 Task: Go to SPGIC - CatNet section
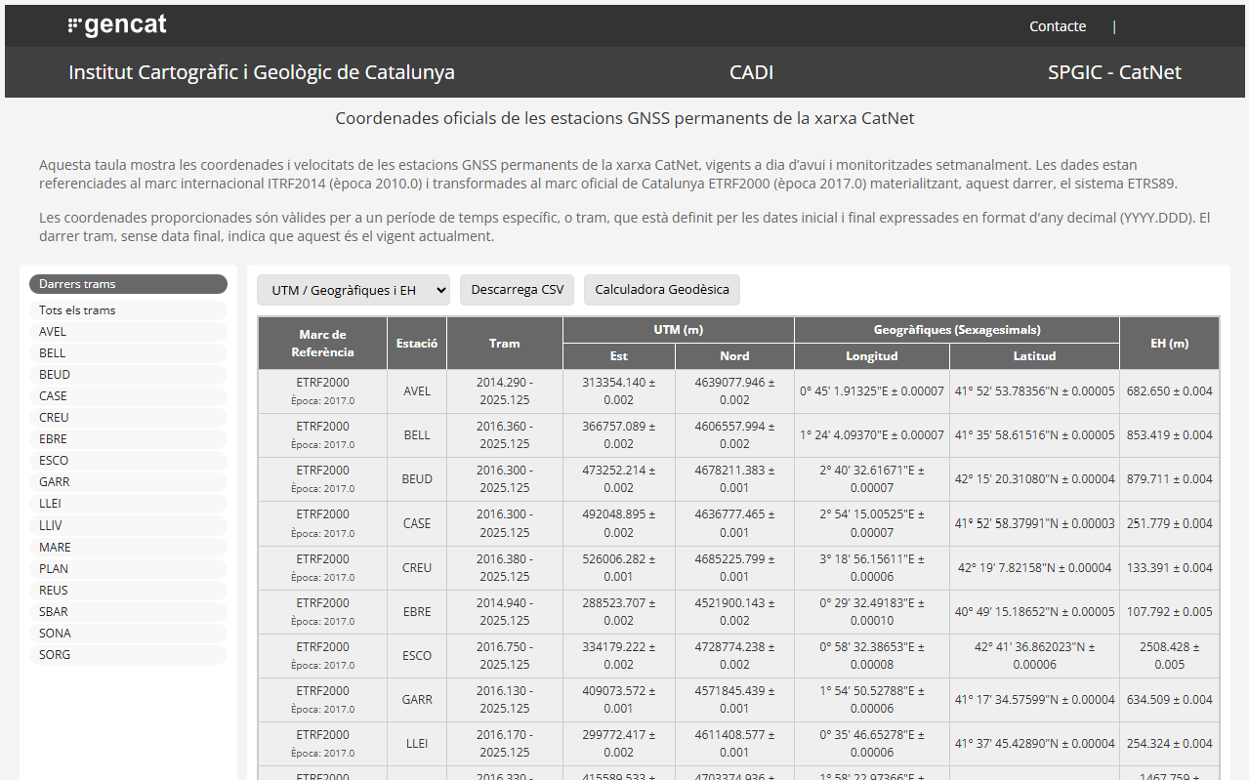coord(1113,72)
